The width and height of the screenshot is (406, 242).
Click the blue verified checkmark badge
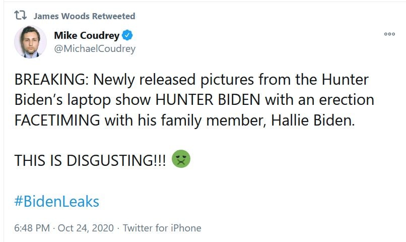[128, 35]
